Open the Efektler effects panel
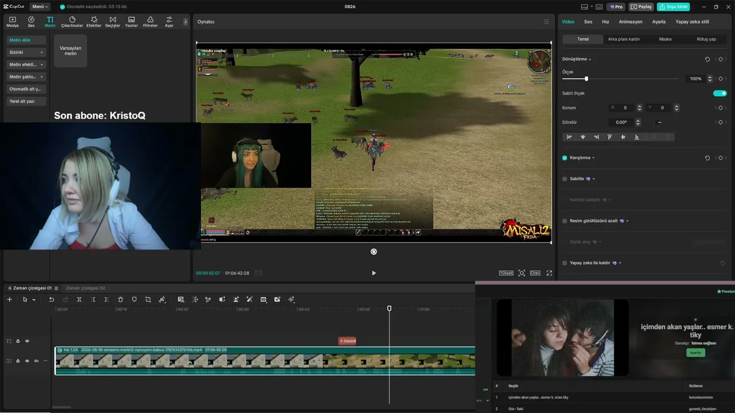Viewport: 735px width, 413px height. click(x=94, y=22)
